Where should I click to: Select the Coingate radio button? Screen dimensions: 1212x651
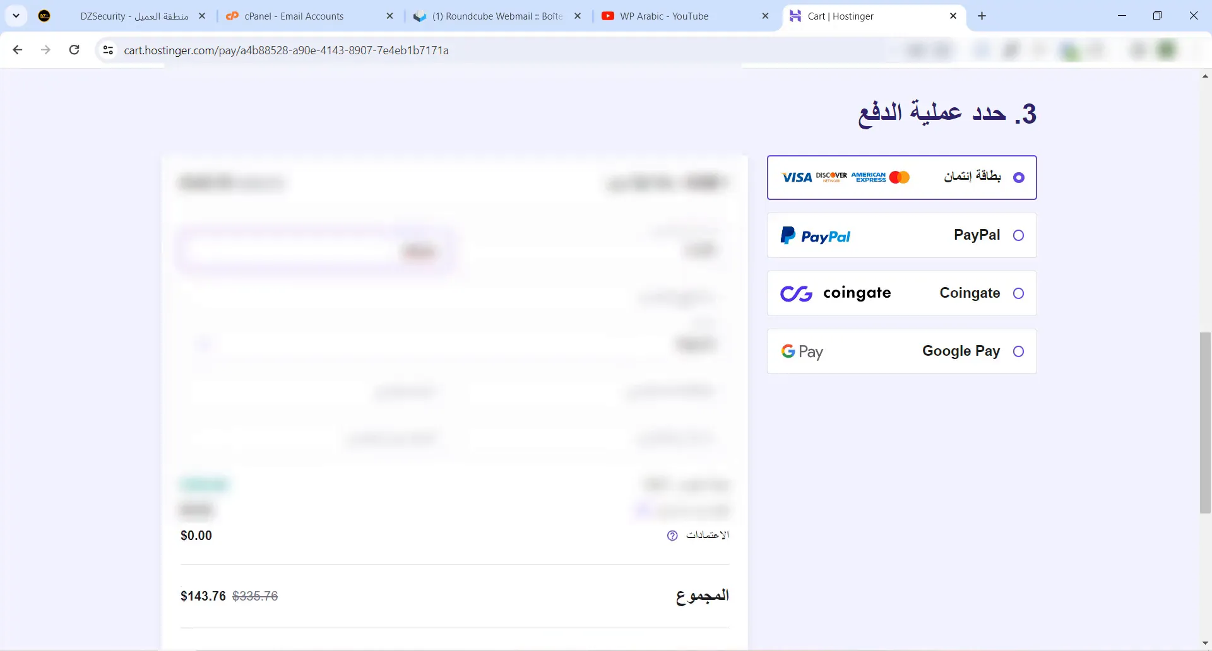click(x=1018, y=293)
